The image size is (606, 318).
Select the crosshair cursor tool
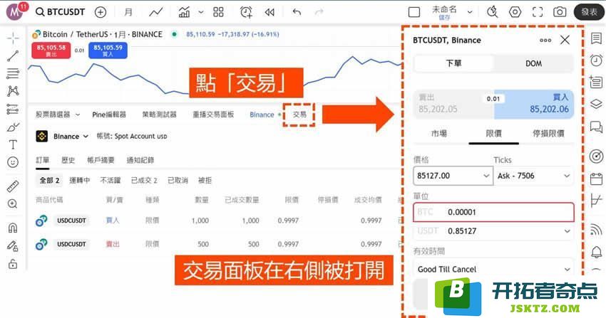[13, 38]
